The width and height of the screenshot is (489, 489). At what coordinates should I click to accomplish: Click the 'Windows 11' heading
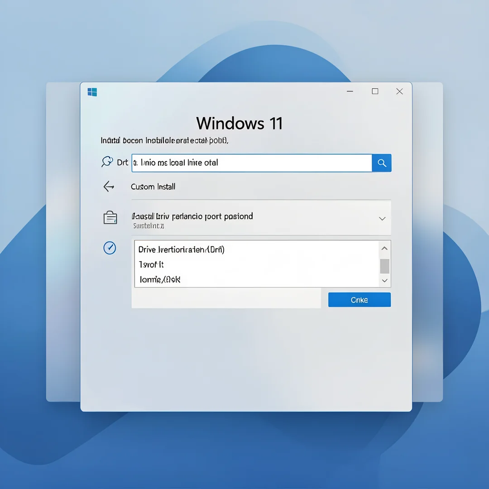[x=240, y=123]
